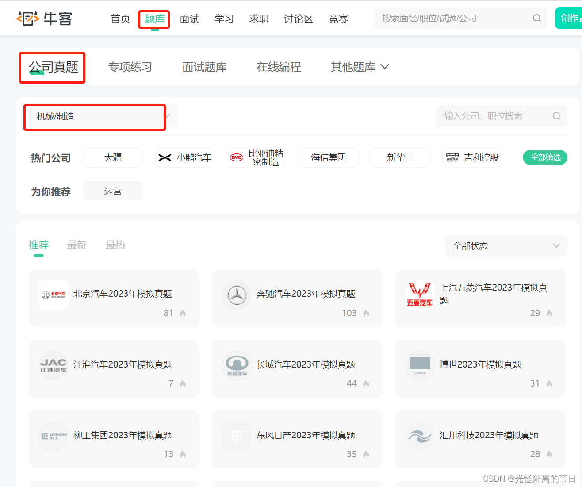Select the 推荐 sort tab
The image size is (582, 487).
(38, 245)
